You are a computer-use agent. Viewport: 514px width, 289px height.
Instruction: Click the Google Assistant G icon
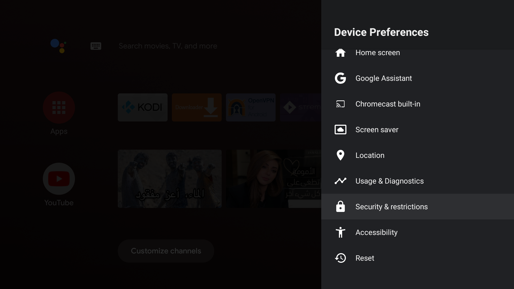(x=340, y=78)
